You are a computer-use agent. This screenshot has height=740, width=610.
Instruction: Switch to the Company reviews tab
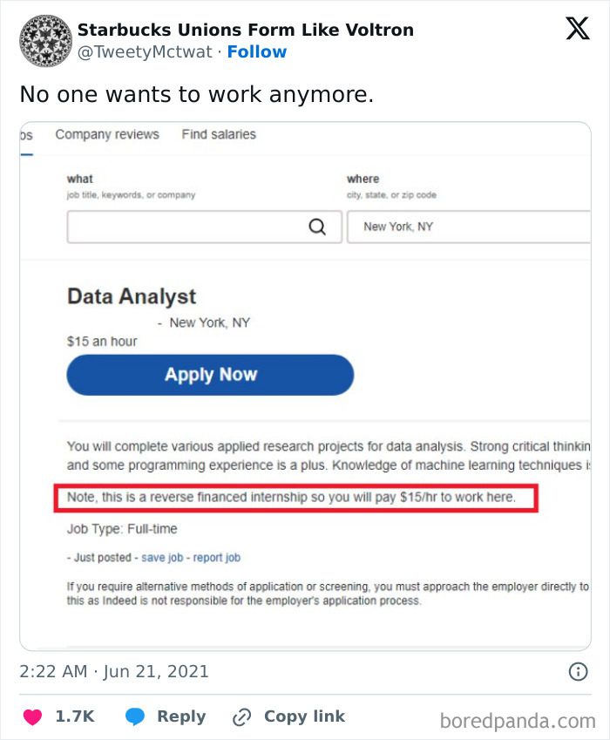click(107, 134)
